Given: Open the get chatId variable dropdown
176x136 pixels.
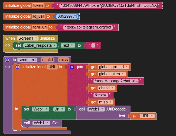Looking at the screenshot, I should (113, 88).
